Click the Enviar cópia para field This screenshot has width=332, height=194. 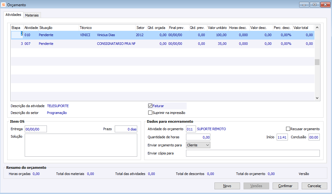[x=253, y=153]
